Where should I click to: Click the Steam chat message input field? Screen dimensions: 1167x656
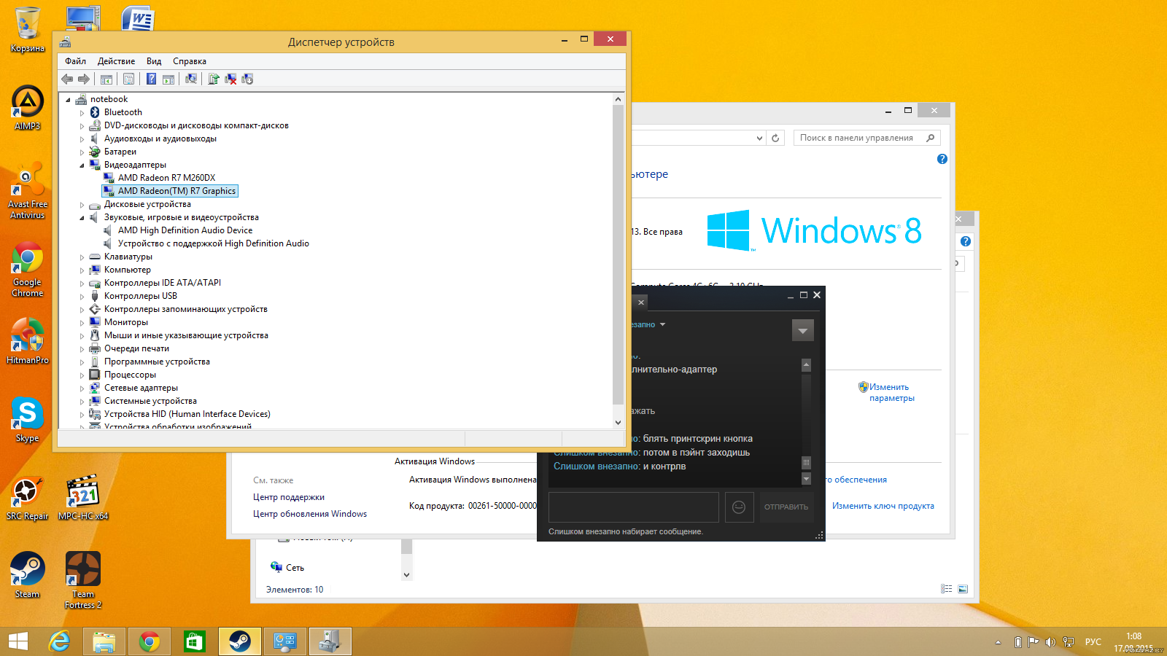(x=634, y=507)
